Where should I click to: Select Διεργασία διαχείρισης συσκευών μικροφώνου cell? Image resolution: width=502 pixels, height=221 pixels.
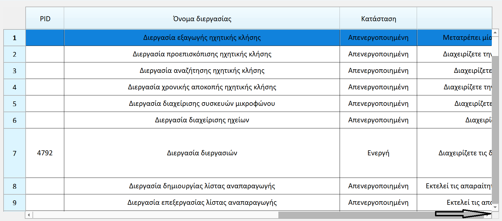202,104
